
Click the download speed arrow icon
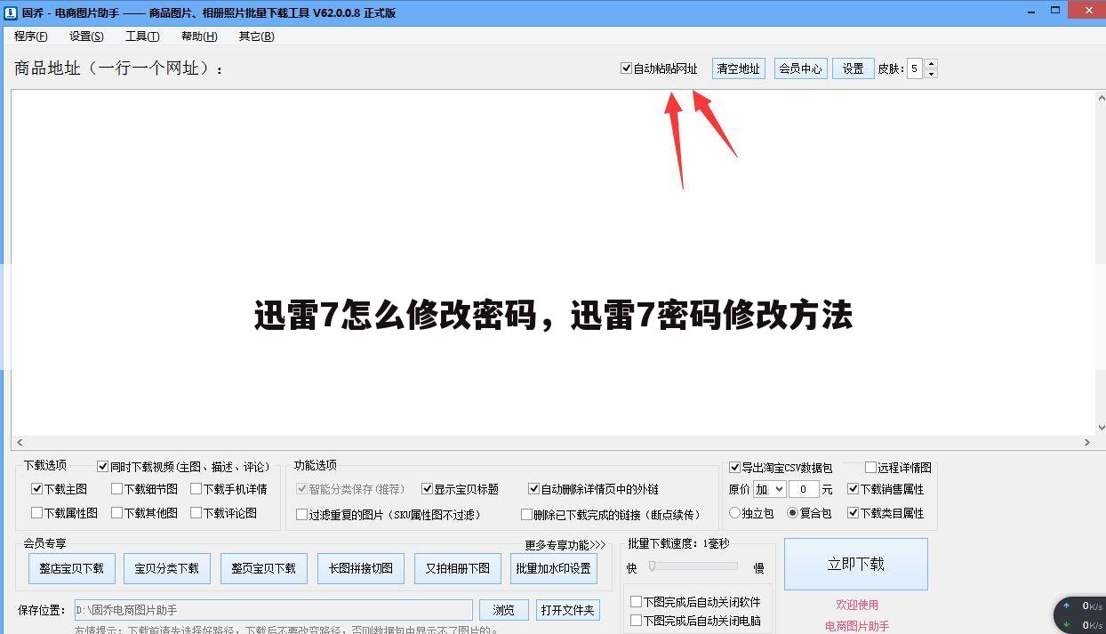[x=1066, y=624]
